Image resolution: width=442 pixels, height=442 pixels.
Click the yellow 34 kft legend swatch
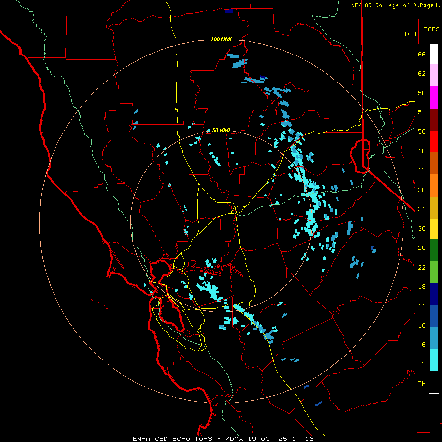point(434,229)
